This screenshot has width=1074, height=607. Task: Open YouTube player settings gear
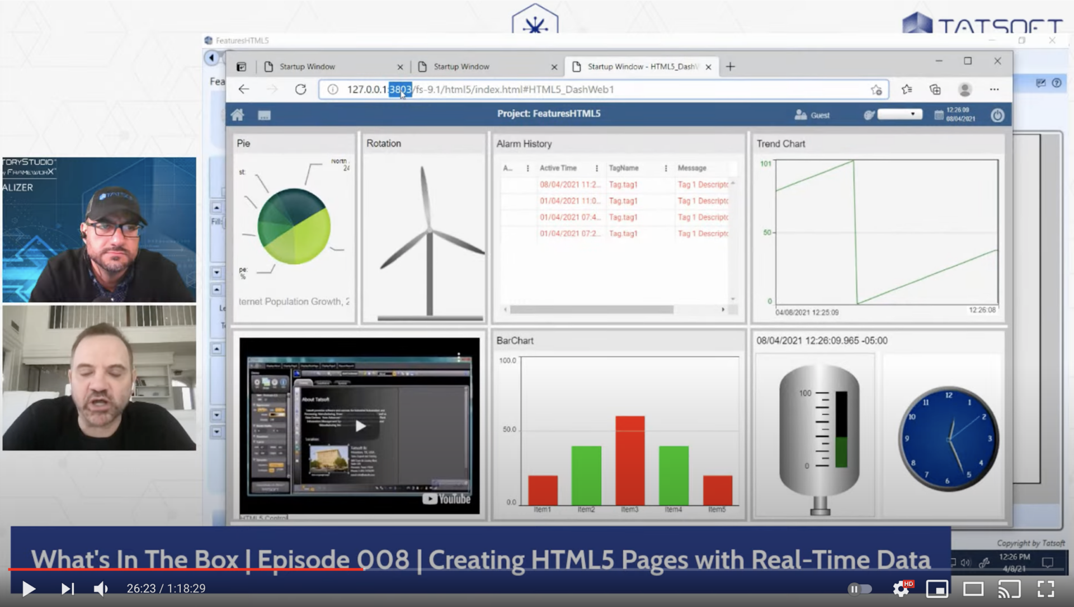(x=901, y=589)
